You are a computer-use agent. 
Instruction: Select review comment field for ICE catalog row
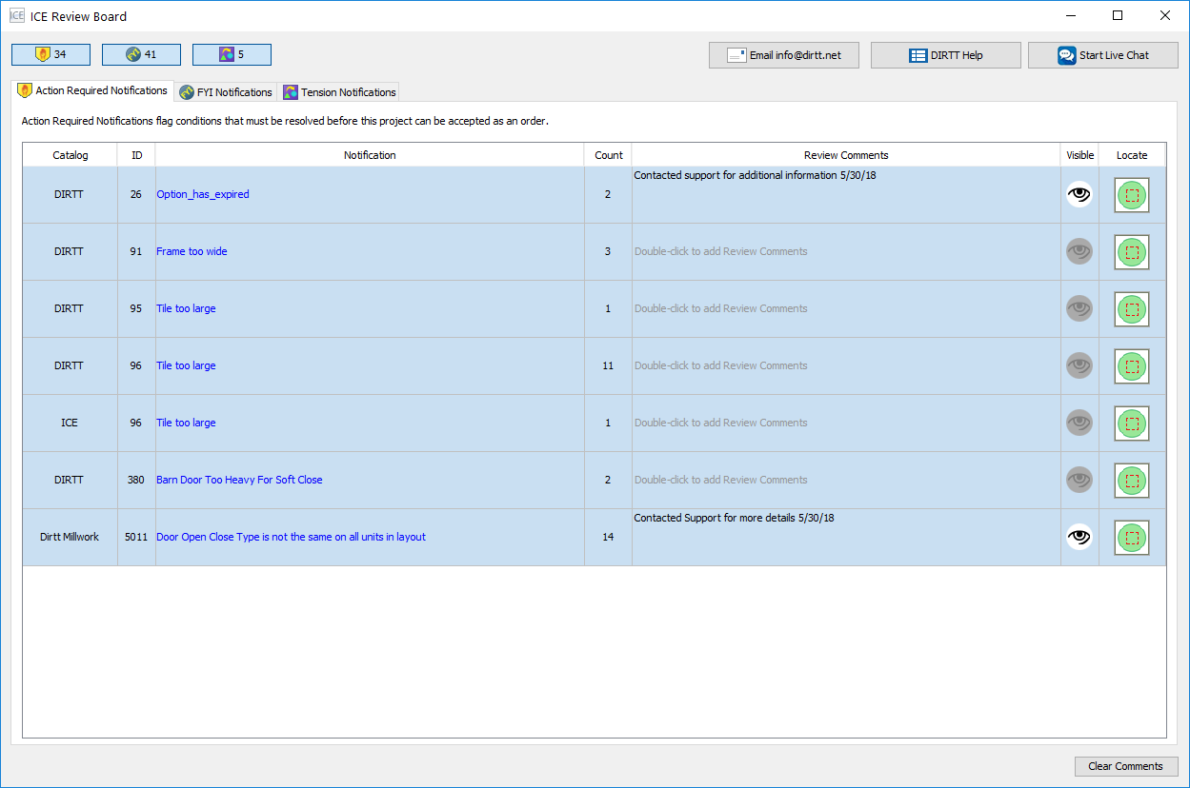click(846, 424)
